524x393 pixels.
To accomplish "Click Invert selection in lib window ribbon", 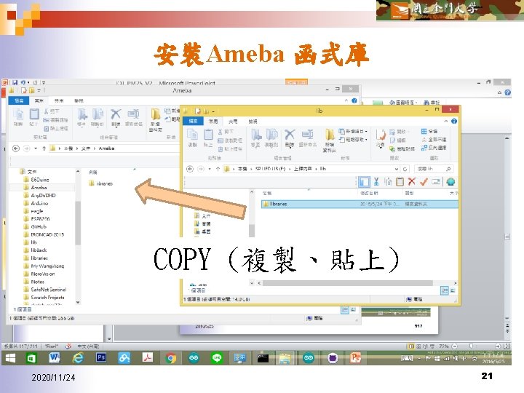I will [x=434, y=148].
